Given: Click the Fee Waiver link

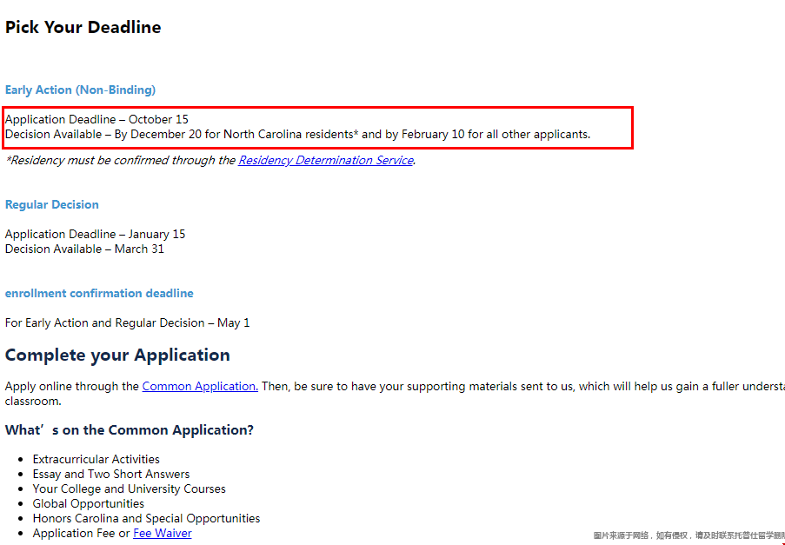Looking at the screenshot, I should [162, 534].
